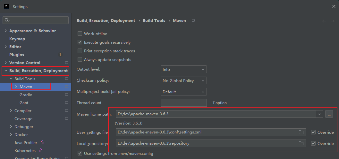Click the Thread count input field
339x159 pixels.
tap(183, 103)
